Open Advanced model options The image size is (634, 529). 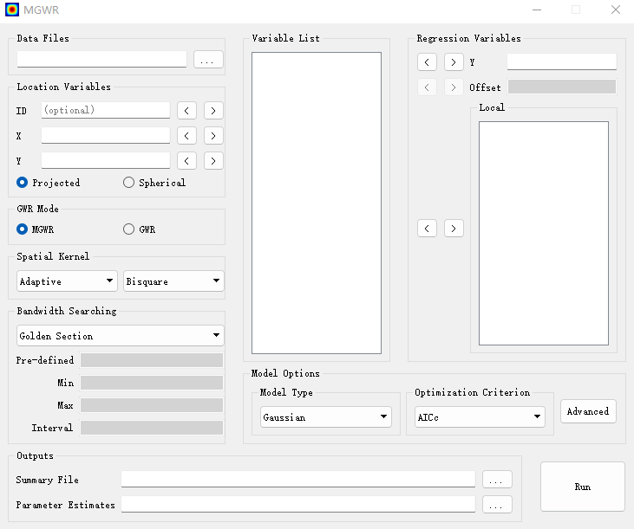[588, 411]
